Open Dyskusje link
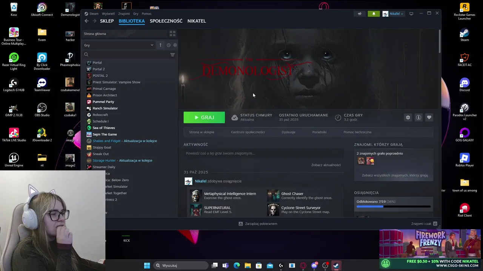Screen dimensions: 483x271 point(288,132)
